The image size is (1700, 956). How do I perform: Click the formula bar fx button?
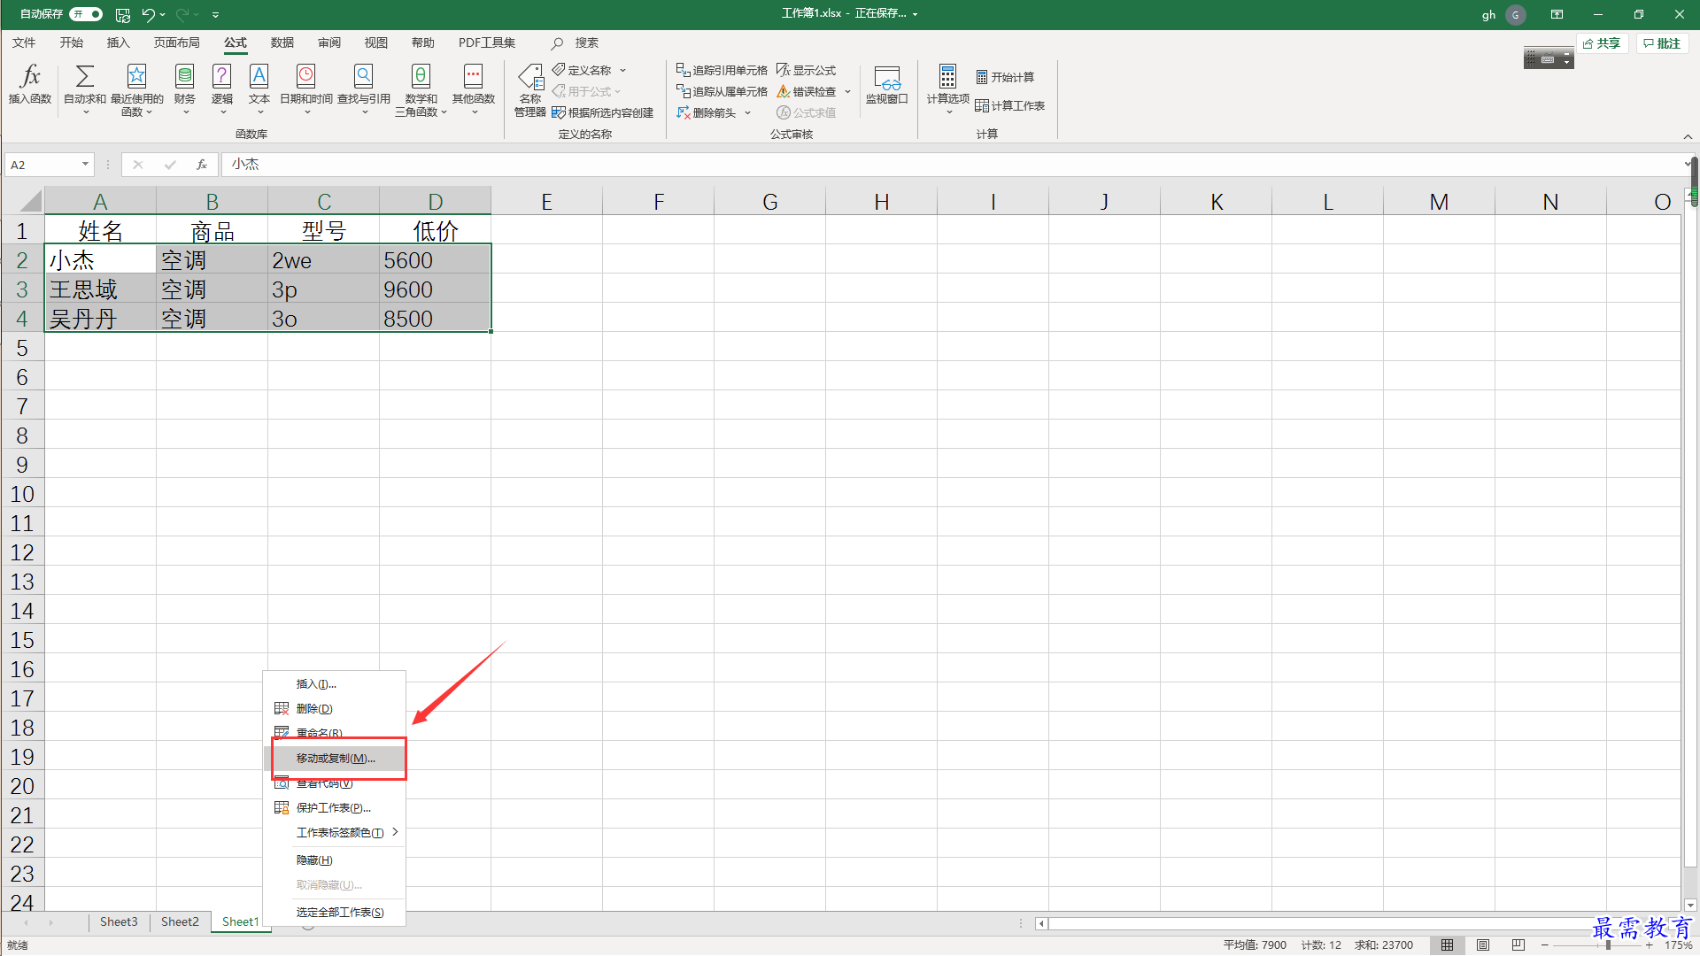(202, 165)
